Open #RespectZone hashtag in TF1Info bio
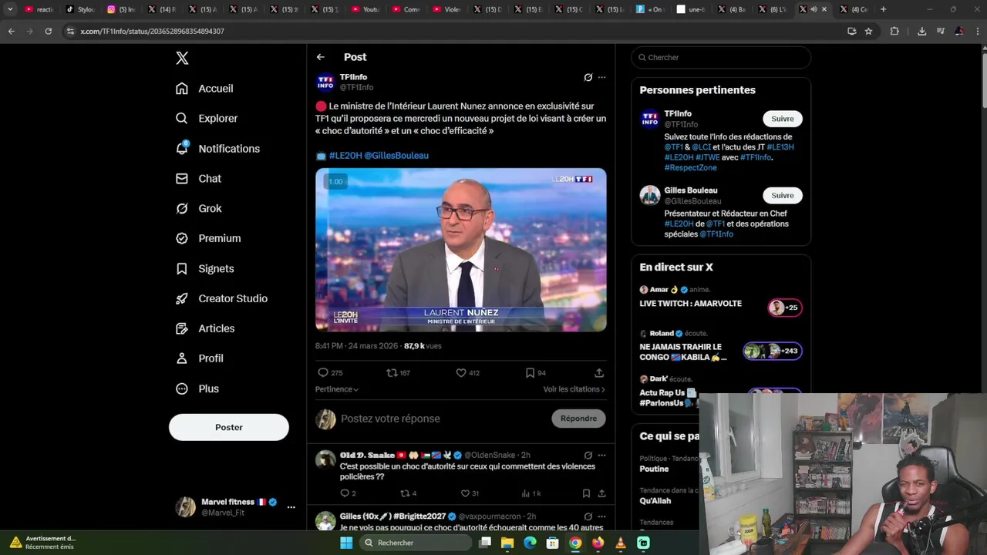987x555 pixels. point(691,167)
